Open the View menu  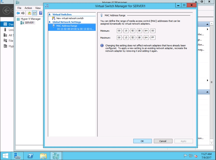click(38, 8)
